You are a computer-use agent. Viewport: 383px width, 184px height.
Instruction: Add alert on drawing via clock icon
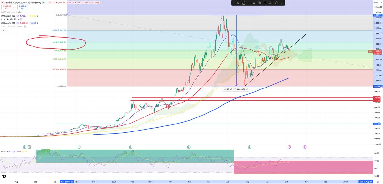click(x=265, y=3)
